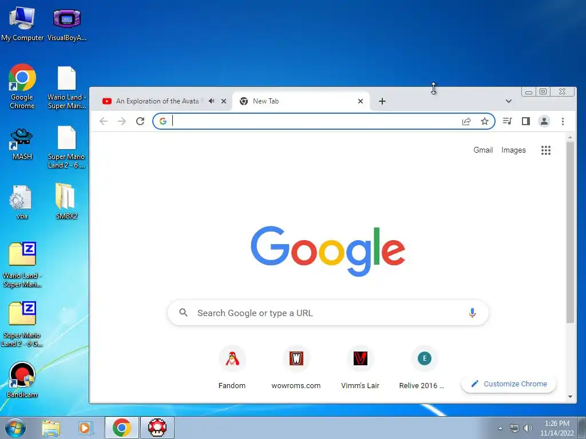The width and height of the screenshot is (586, 439).
Task: Select the VisualBoyAdvance desktop icon
Action: pyautogui.click(x=67, y=24)
